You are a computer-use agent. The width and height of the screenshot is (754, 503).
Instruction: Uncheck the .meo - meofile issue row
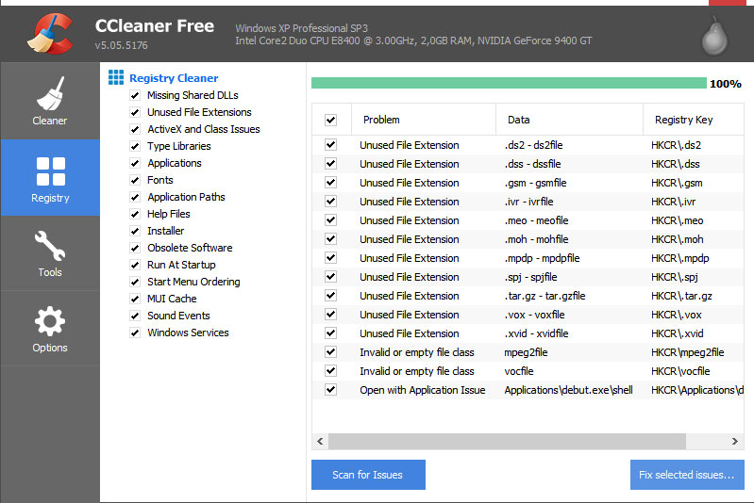coord(331,219)
